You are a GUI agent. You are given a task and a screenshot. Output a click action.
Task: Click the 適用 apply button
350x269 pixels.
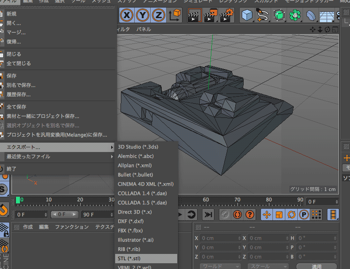(x=316, y=266)
